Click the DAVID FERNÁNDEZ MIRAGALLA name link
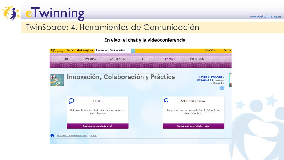The height and width of the screenshot is (160, 284). (x=211, y=79)
